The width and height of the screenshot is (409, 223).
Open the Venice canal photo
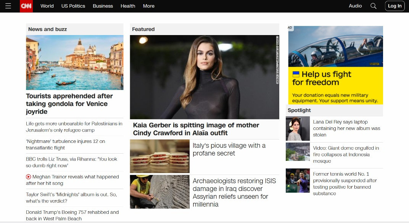(x=75, y=63)
